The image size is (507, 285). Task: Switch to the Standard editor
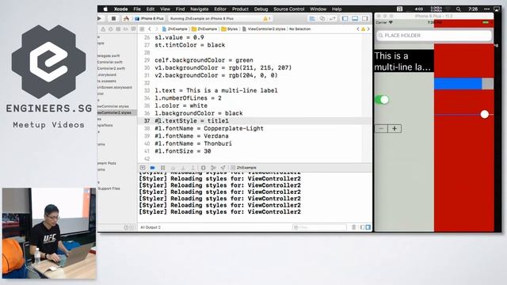(312, 19)
